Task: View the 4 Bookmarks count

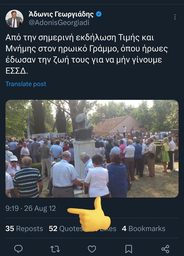Action: [144, 229]
